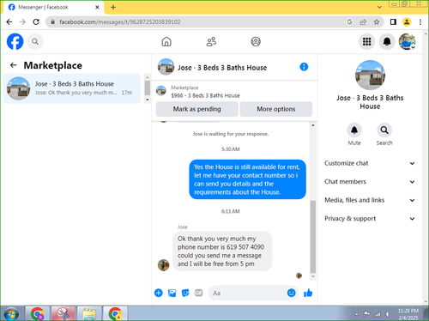
Task: Click Mark as pending button
Action: [196, 109]
